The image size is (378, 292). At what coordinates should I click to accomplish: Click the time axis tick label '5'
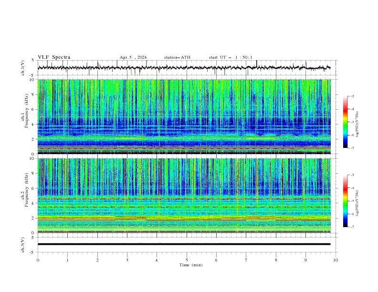point(187,260)
